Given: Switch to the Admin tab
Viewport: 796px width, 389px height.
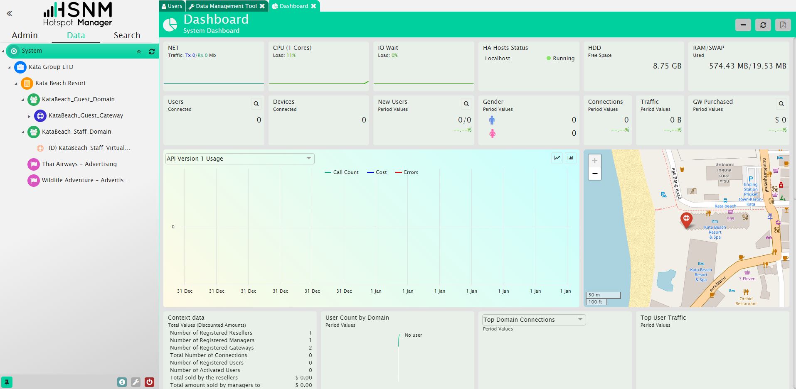Looking at the screenshot, I should (25, 35).
